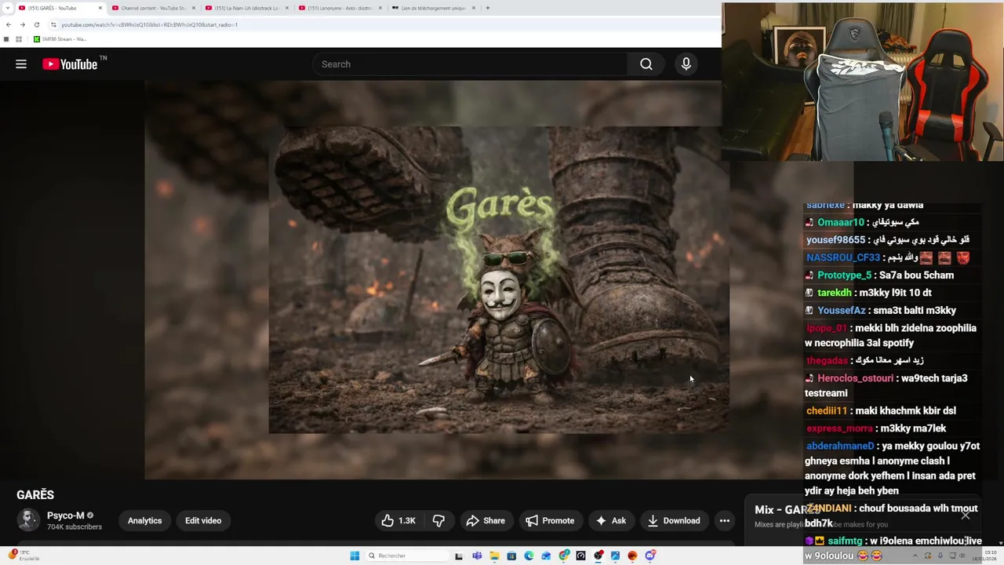Open the SMF86 Stream bookmark
This screenshot has height=565, width=1004.
click(x=60, y=39)
